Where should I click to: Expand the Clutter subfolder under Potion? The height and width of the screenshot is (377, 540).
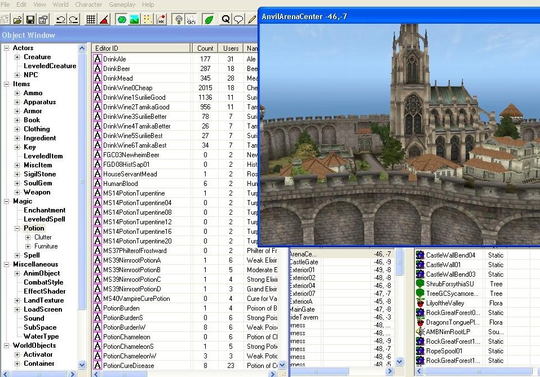point(28,238)
